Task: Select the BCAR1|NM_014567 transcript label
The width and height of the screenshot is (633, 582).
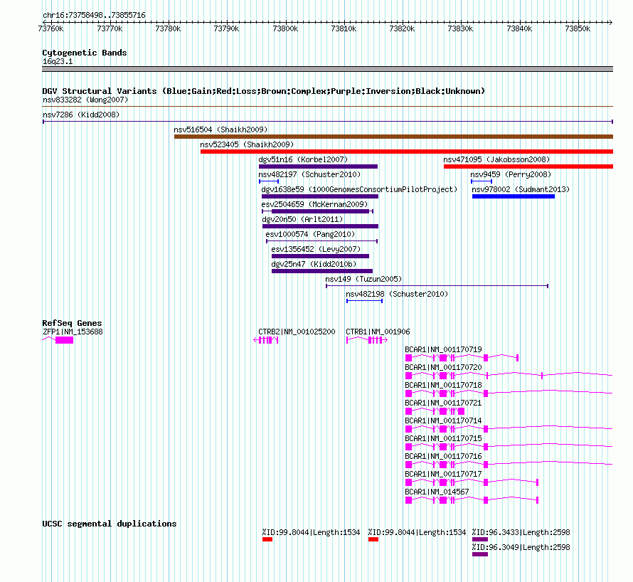Action: (x=437, y=492)
